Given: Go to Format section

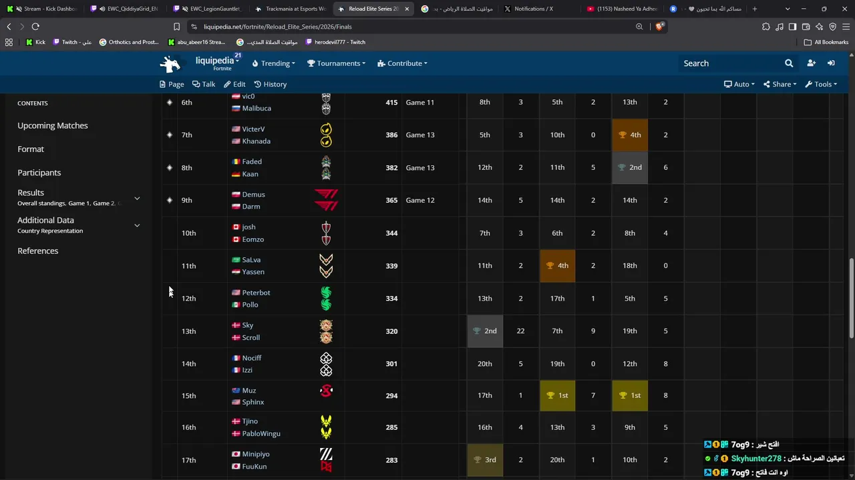Looking at the screenshot, I should click(x=31, y=149).
